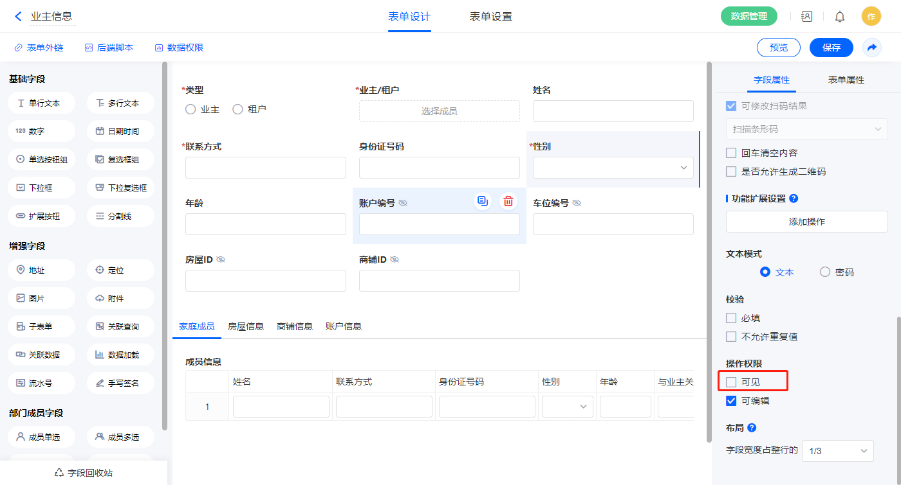
Task: Click the back arrow beside 业主信息
Action: pyautogui.click(x=18, y=17)
